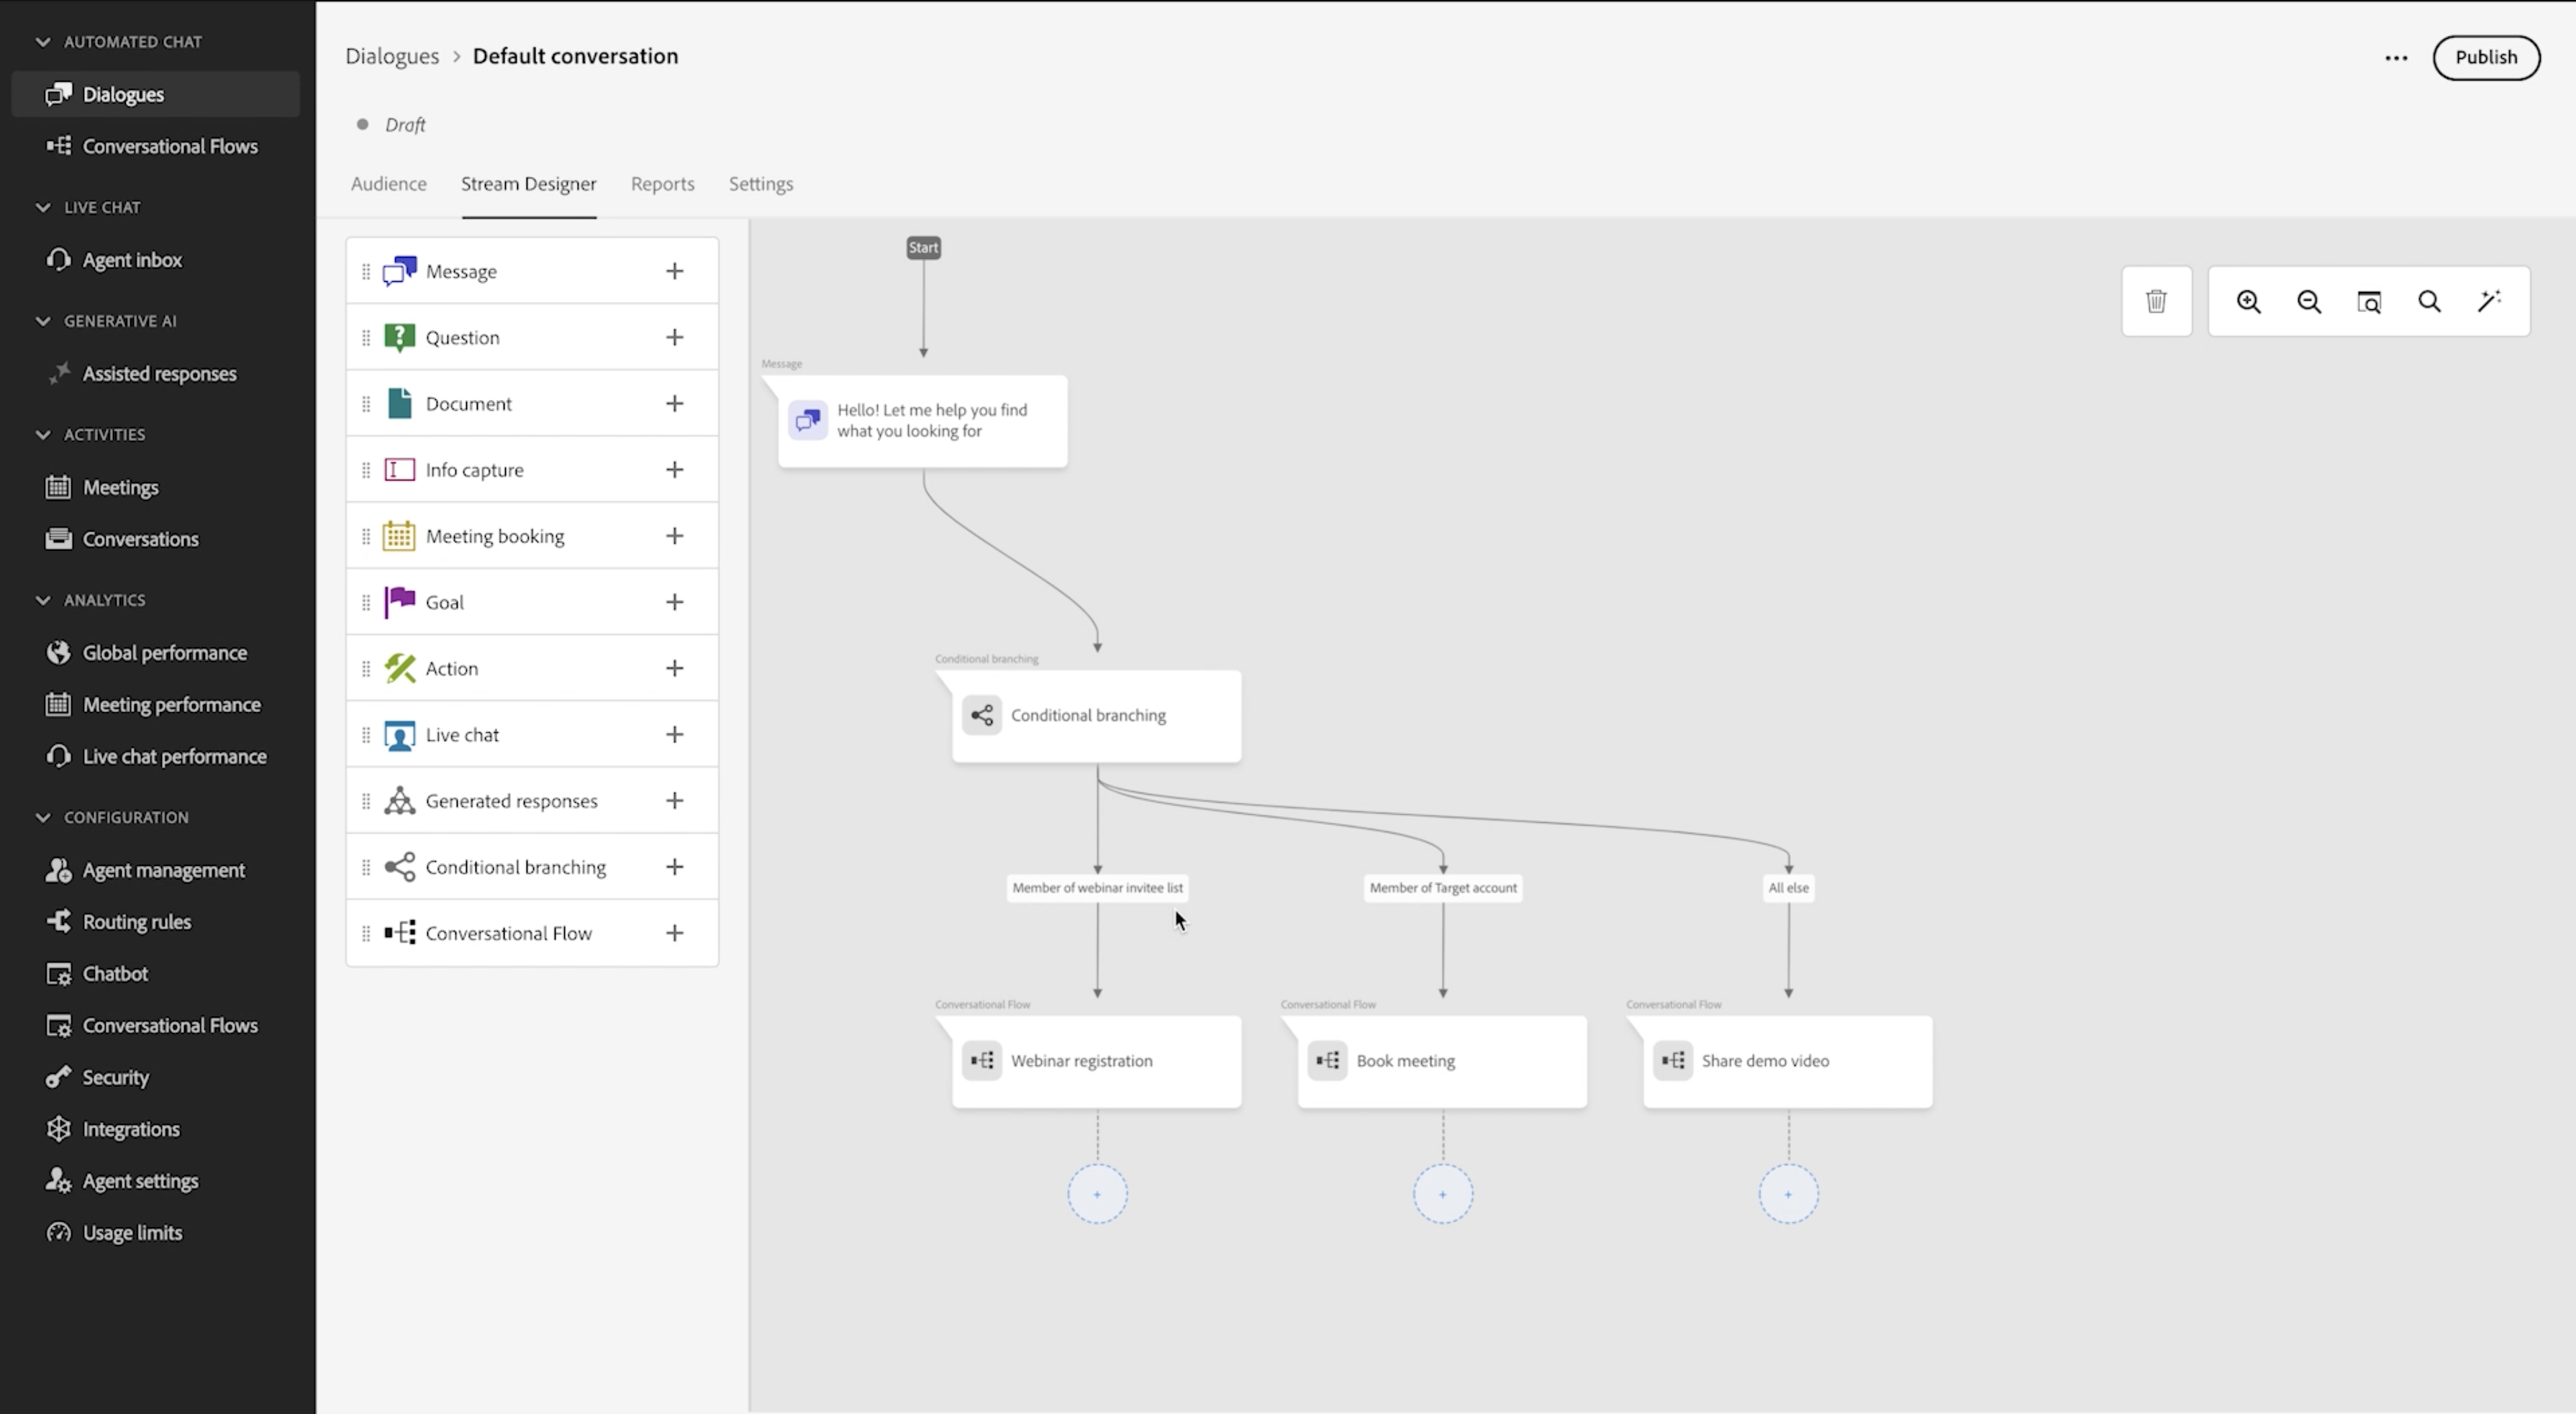
Task: Click the delete trash icon above the canvas
Action: tap(2156, 301)
